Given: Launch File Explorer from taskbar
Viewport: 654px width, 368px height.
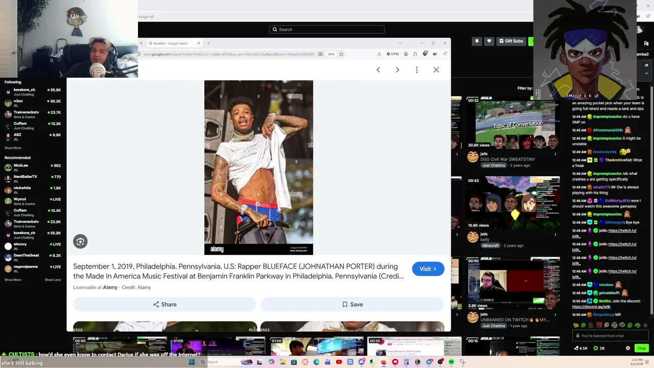Looking at the screenshot, I should tap(283, 362).
